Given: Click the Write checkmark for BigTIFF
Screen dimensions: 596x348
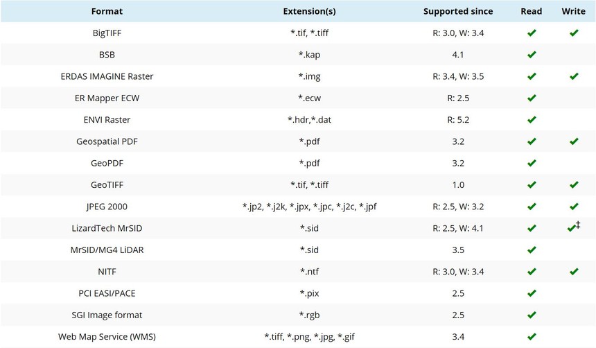Looking at the screenshot, I should coord(573,33).
